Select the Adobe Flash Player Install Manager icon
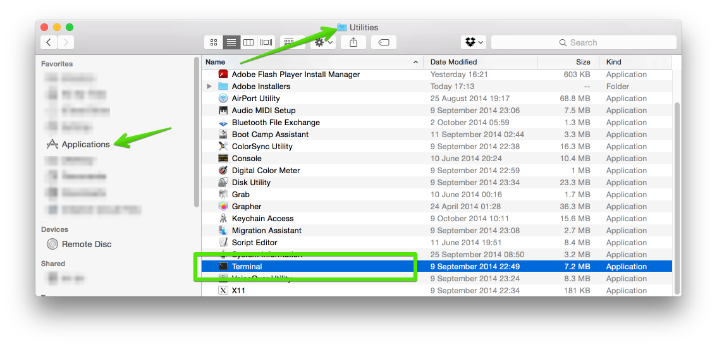Viewport: 717px width, 347px height. pos(223,75)
